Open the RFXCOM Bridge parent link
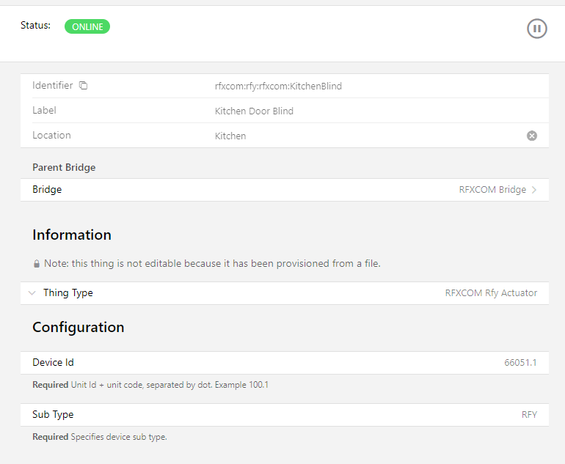 [492, 190]
